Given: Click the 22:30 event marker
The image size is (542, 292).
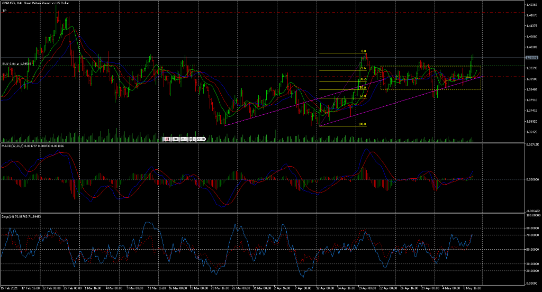Looking at the screenshot, I should (201, 139).
